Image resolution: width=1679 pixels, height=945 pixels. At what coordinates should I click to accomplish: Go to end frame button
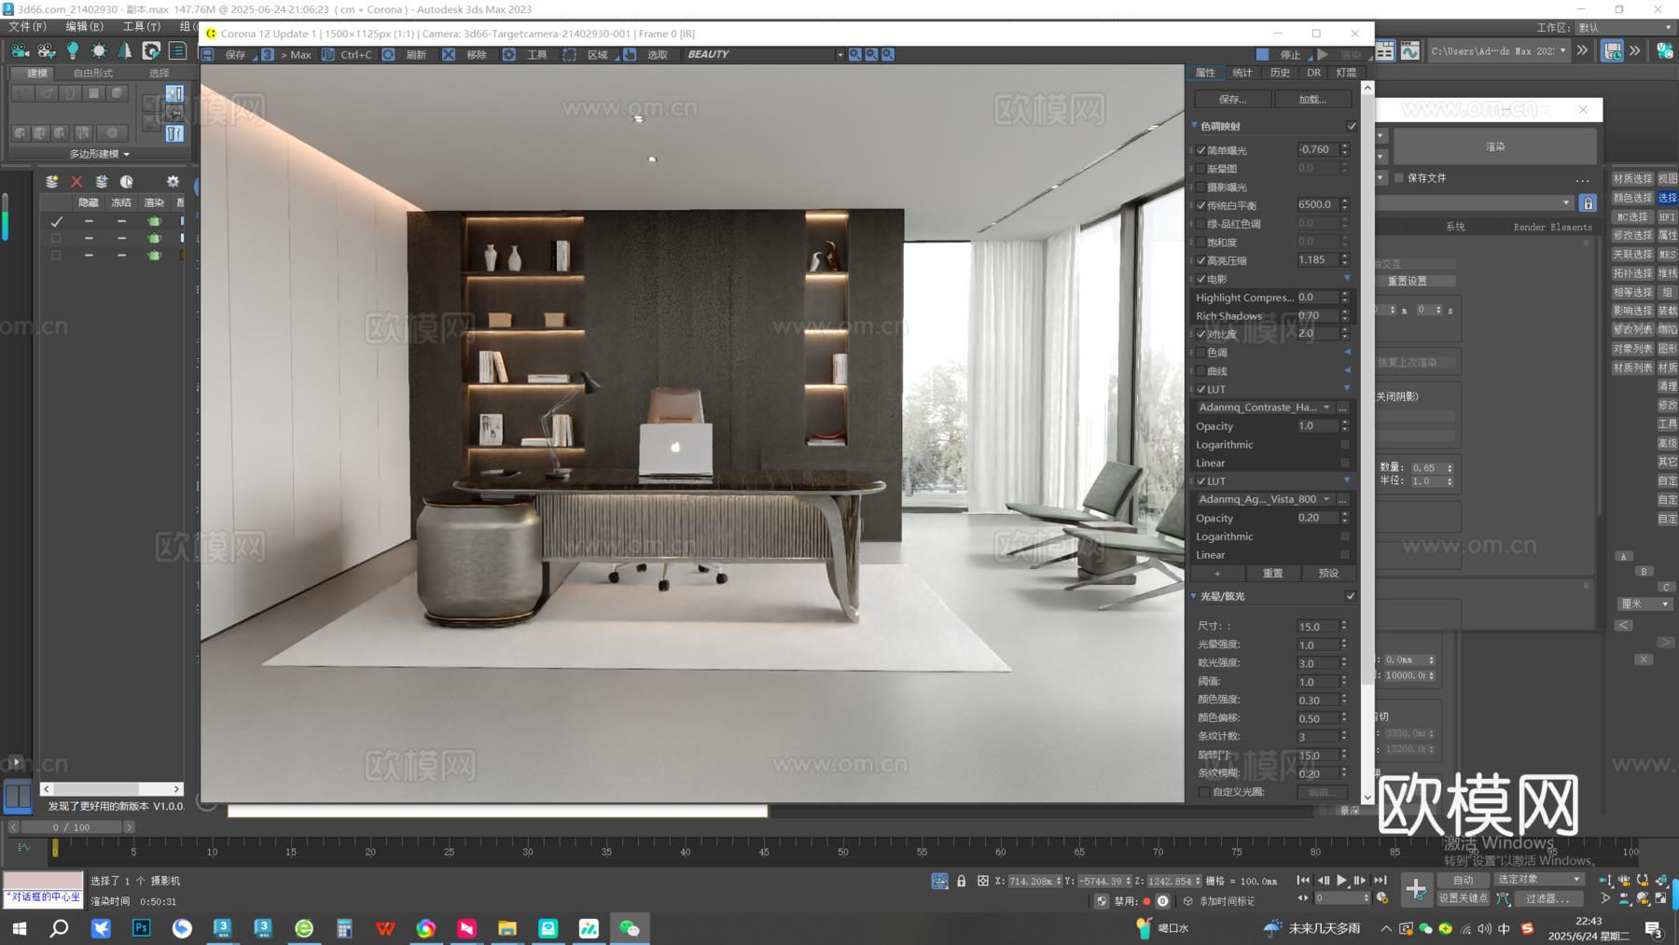1381,881
